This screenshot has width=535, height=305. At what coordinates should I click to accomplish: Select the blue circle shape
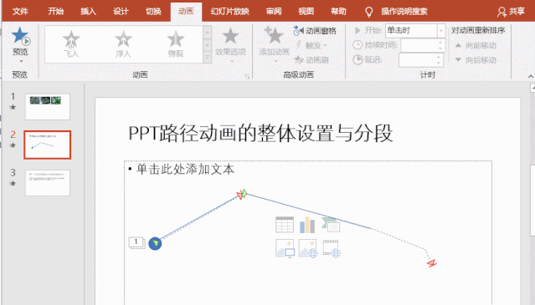155,243
